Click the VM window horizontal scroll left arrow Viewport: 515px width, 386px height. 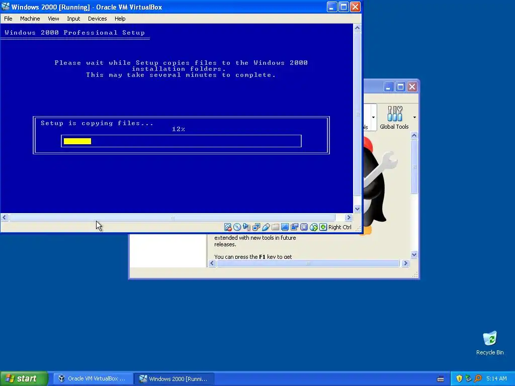tap(4, 217)
